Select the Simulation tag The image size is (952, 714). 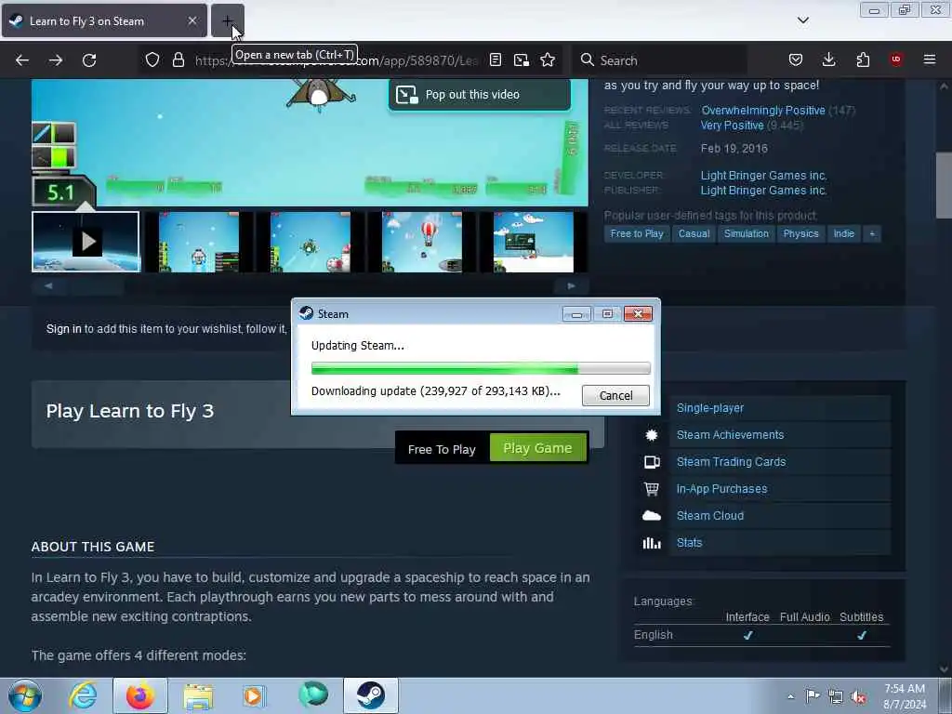coord(747,233)
